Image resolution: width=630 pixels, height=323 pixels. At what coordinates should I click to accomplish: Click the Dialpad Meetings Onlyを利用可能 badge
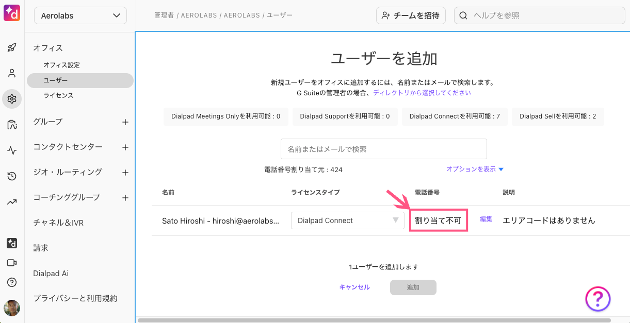pyautogui.click(x=226, y=116)
